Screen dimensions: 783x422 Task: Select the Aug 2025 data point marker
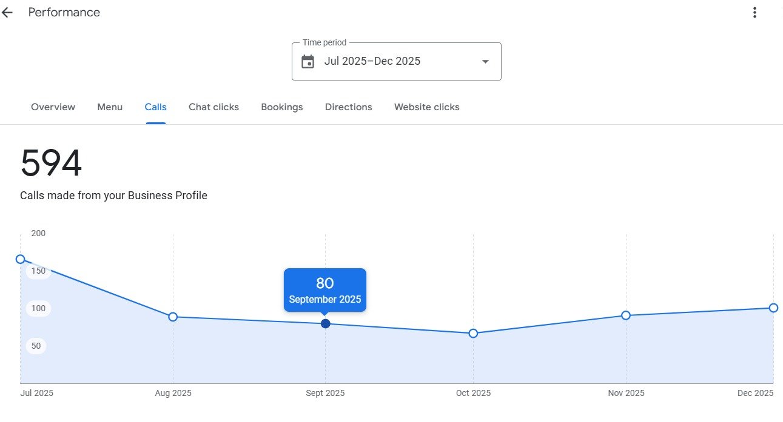173,317
